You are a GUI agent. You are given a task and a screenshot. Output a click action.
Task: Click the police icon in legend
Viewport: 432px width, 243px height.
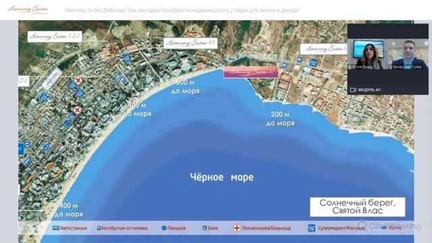pyautogui.click(x=164, y=228)
